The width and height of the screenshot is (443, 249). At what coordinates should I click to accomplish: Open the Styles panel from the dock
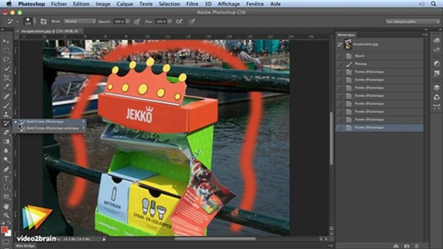437,73
